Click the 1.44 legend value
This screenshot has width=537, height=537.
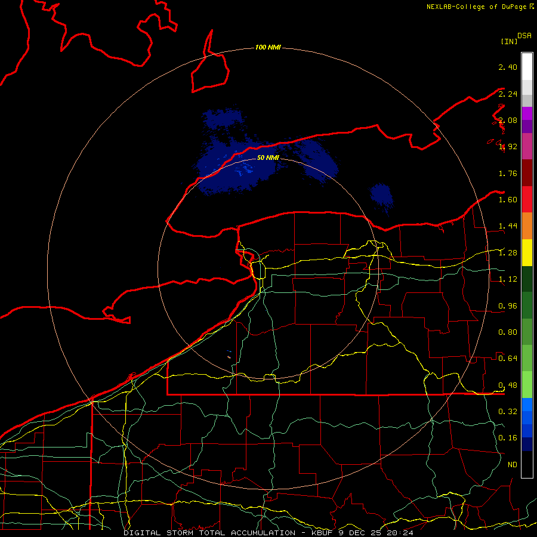point(508,226)
